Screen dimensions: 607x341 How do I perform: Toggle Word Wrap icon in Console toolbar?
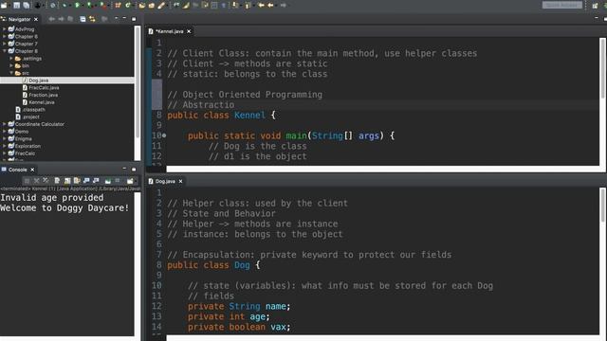coord(77,181)
